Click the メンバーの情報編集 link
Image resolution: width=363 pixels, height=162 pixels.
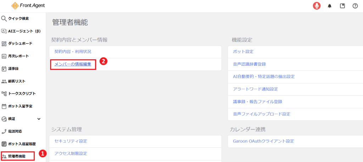click(73, 64)
